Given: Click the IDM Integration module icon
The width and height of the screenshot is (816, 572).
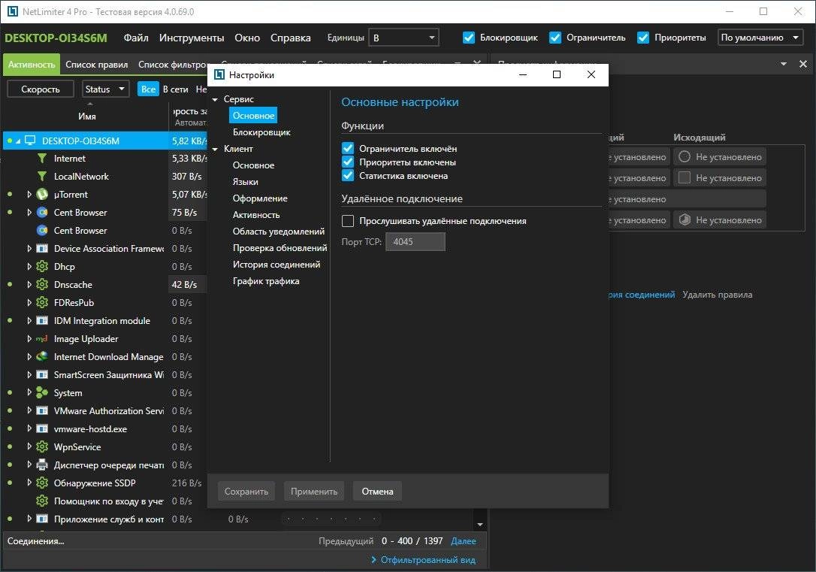Looking at the screenshot, I should [41, 321].
